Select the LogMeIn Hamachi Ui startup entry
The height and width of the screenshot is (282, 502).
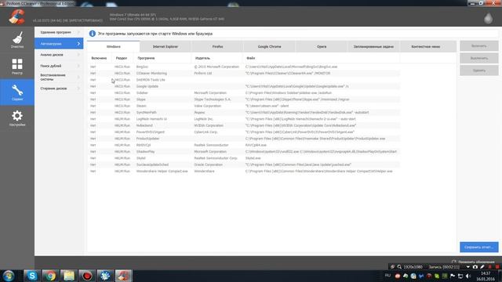[244, 119]
